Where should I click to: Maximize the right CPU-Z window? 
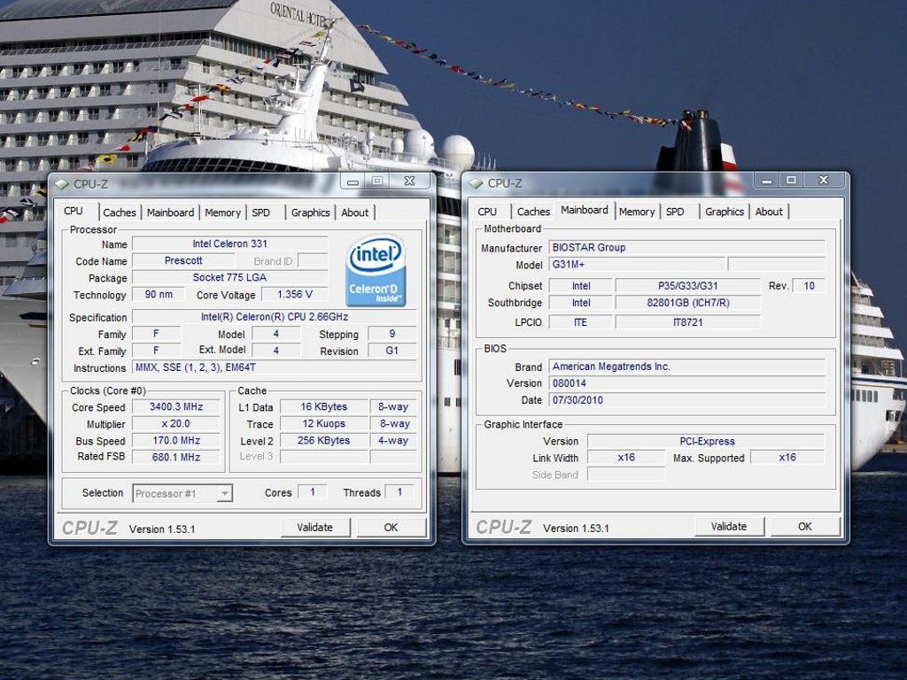click(791, 180)
